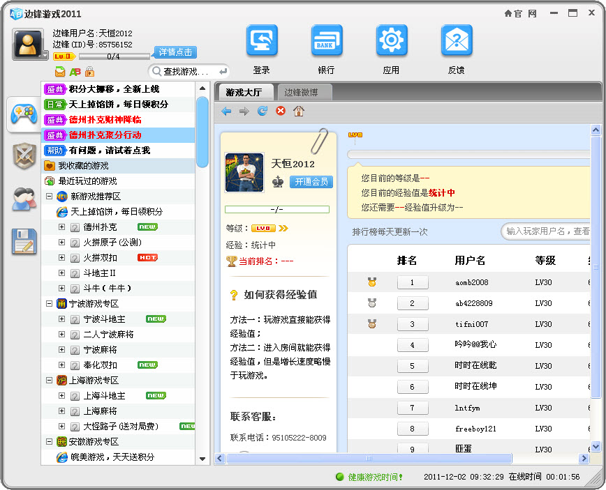Open the 反馈 (Feedback) envelope icon
Viewport: 606px width, 490px height.
[x=455, y=40]
